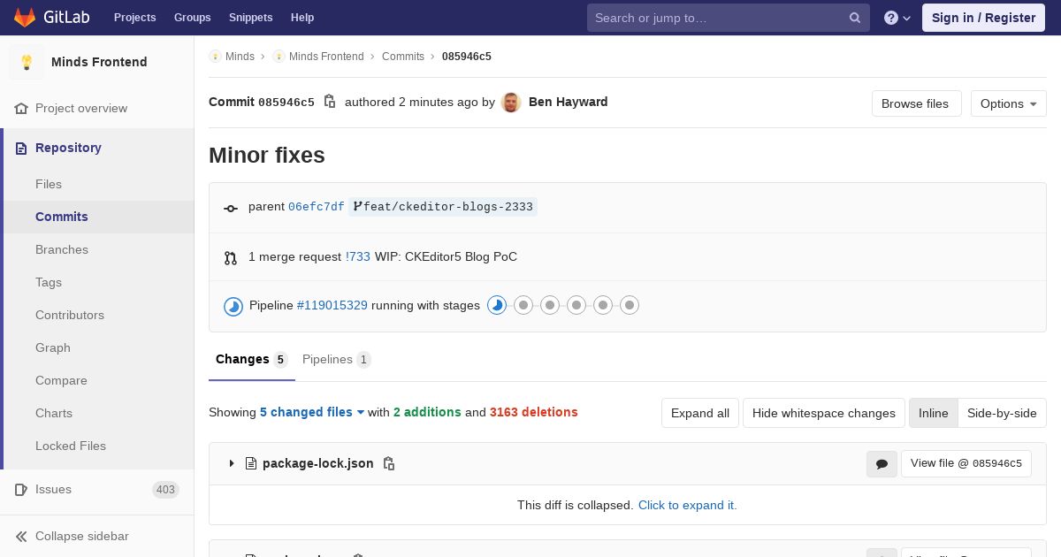Click the second pipeline stage circle
Image resolution: width=1061 pixels, height=557 pixels.
click(523, 305)
